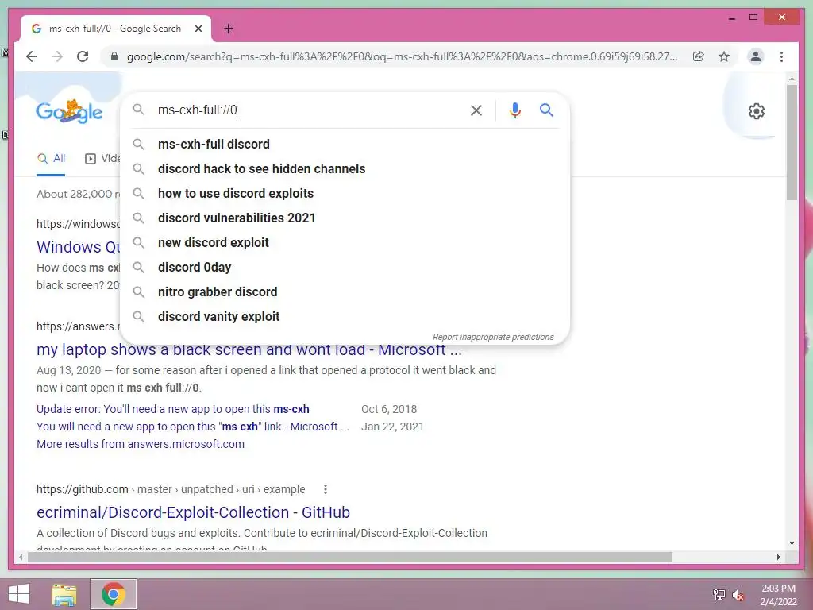Click the 'Aug 13, 2020' result snippet date

(68, 370)
